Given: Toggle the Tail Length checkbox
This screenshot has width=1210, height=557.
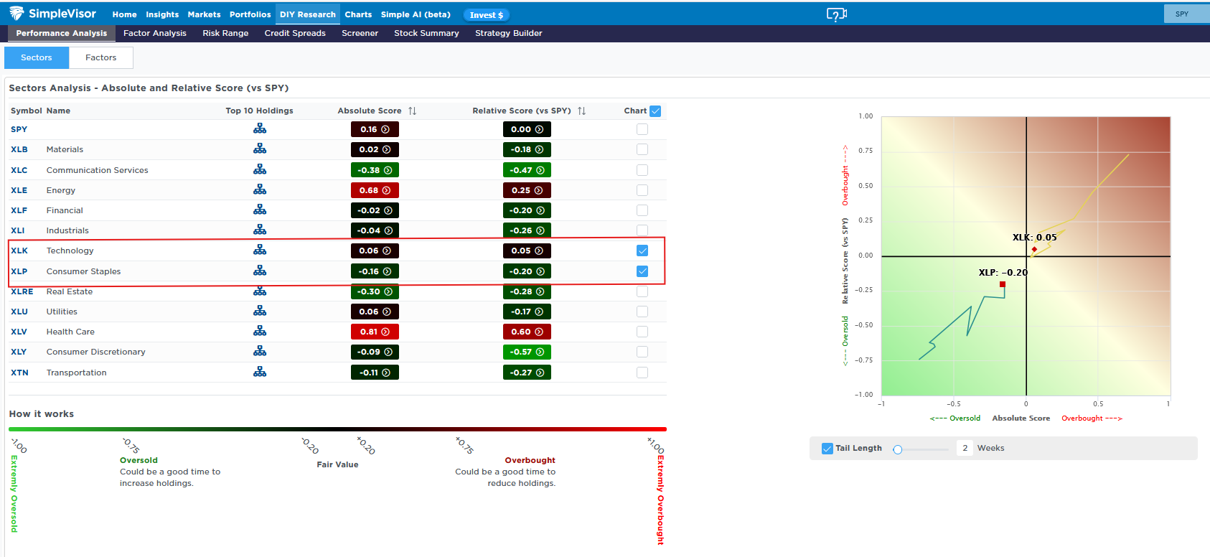Looking at the screenshot, I should point(827,449).
